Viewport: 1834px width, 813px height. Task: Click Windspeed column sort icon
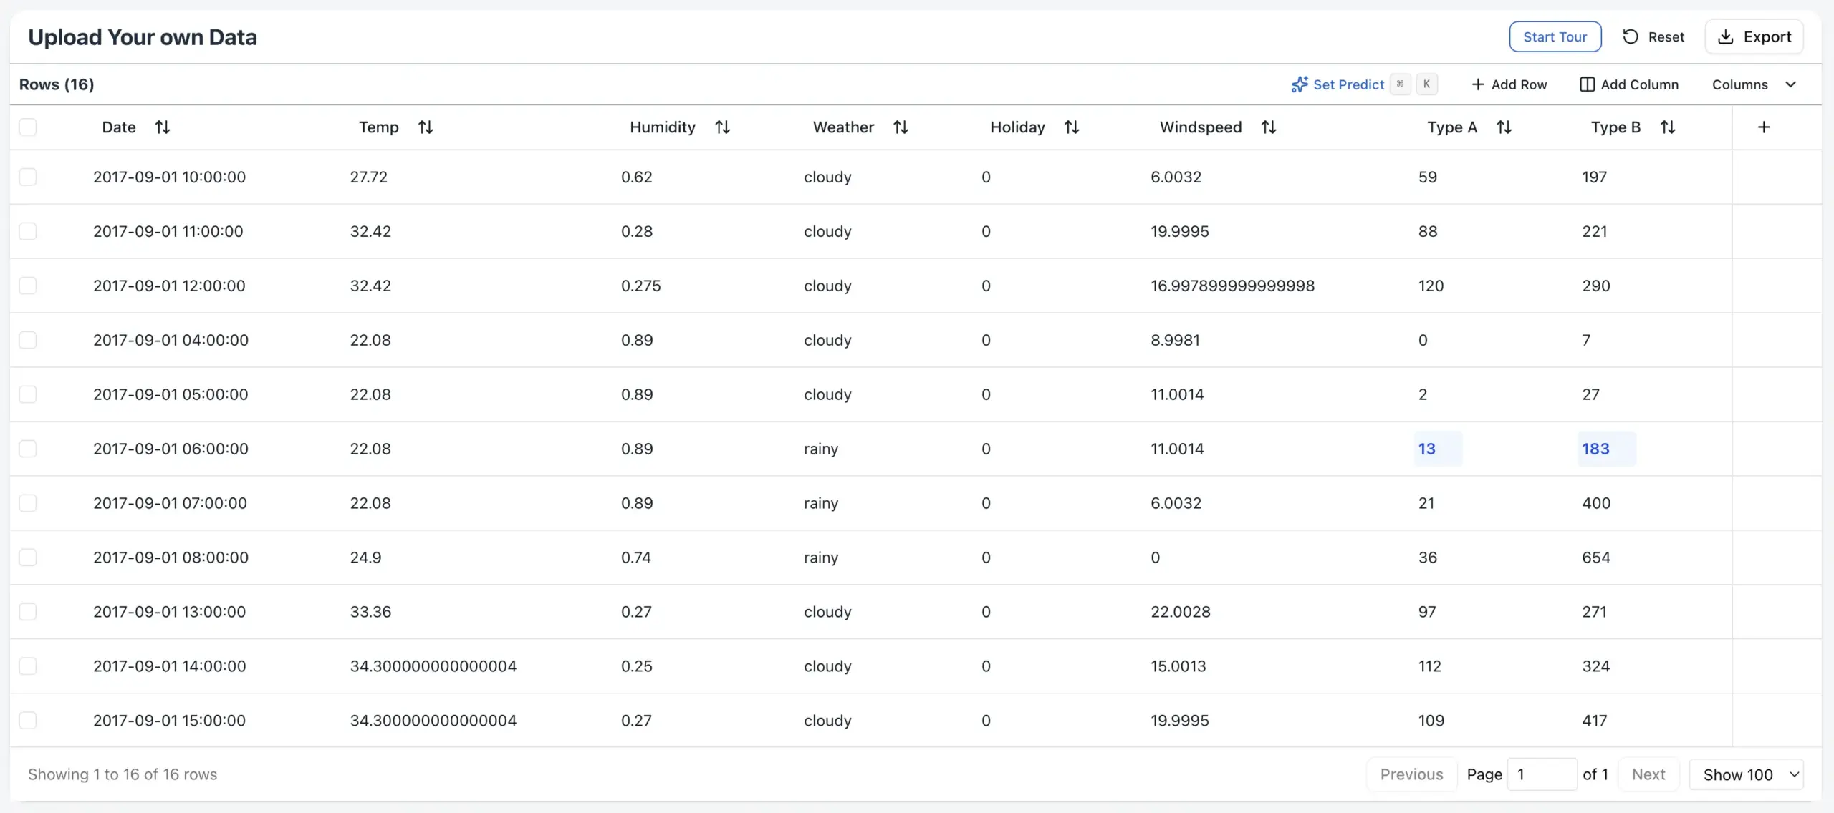pos(1268,127)
